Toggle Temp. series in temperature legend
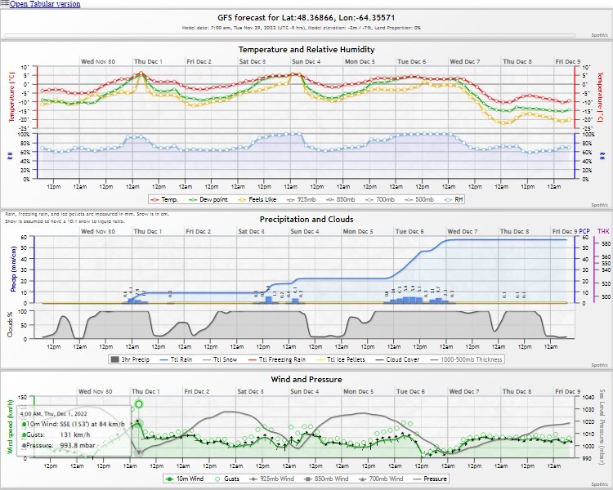The image size is (613, 490). tap(164, 199)
